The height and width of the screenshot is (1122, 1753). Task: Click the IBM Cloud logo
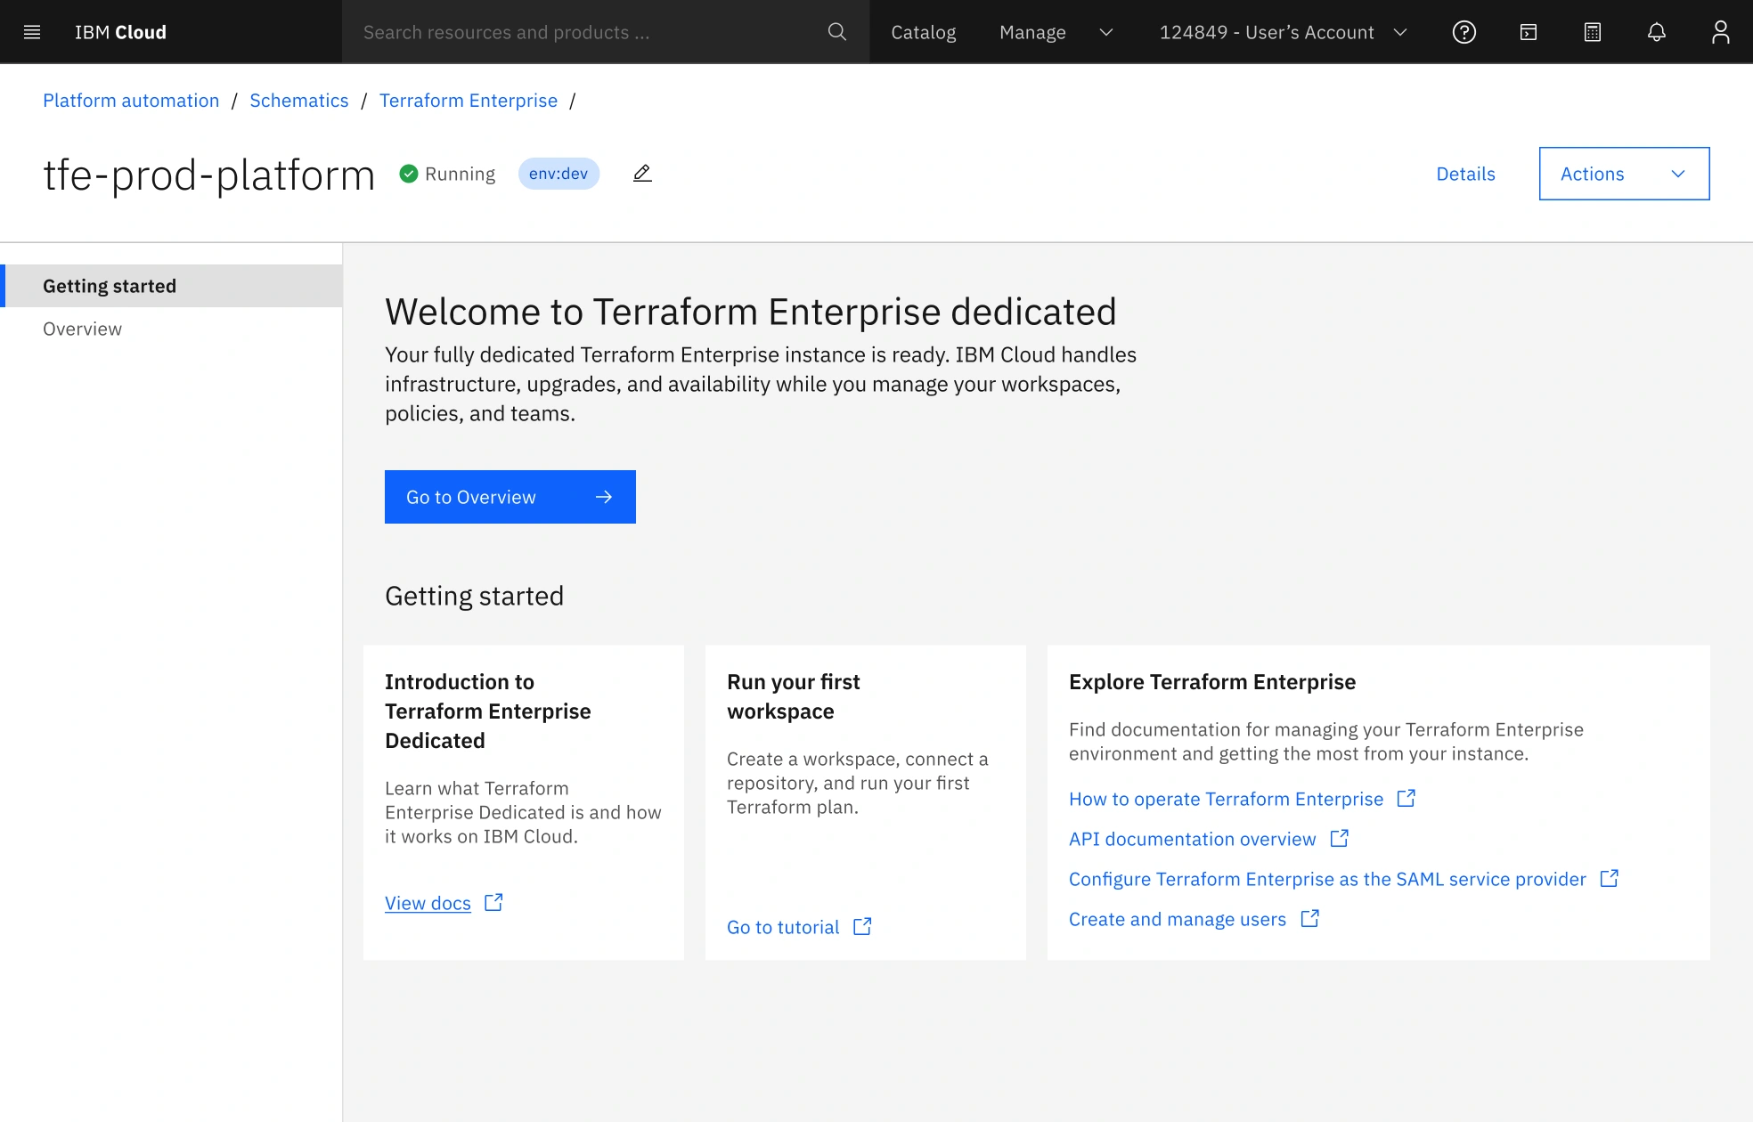[120, 32]
